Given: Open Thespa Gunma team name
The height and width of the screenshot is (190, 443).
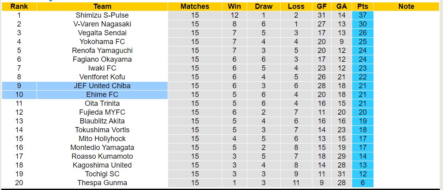Looking at the screenshot, I should (x=102, y=183).
